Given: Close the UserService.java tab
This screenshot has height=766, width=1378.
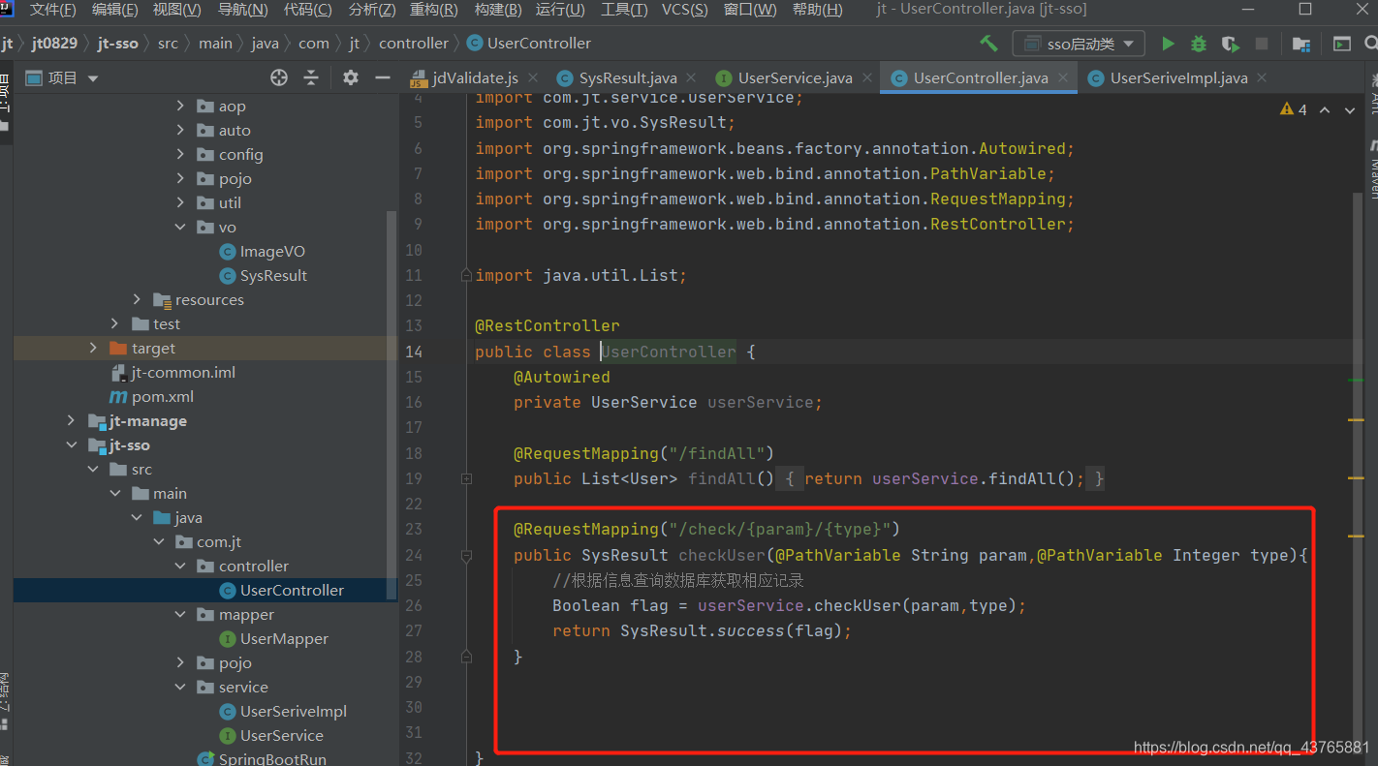Looking at the screenshot, I should (x=867, y=77).
